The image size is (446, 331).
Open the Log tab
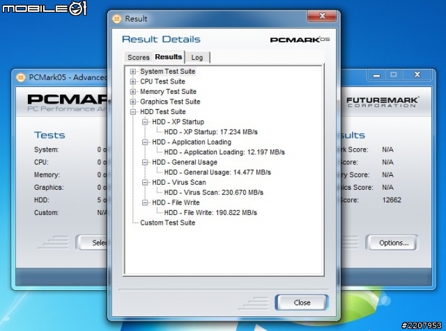pos(197,57)
